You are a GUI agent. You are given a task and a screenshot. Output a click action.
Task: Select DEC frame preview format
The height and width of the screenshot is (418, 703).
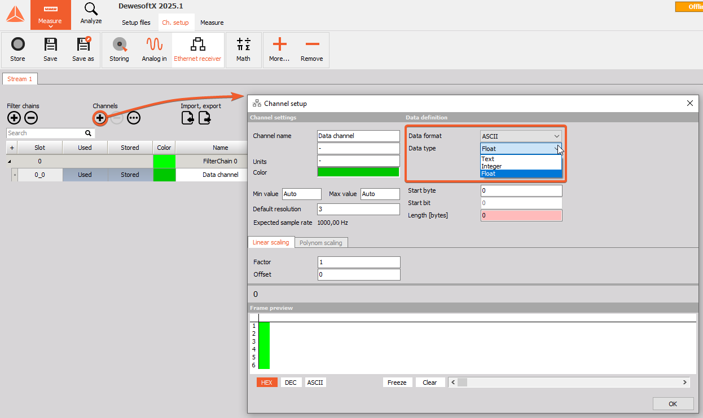[291, 383]
